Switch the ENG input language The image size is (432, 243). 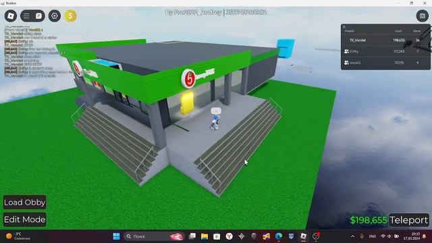(x=373, y=236)
